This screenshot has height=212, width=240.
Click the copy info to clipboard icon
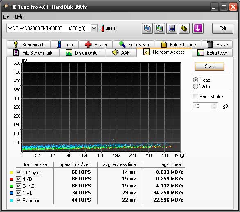(147, 28)
